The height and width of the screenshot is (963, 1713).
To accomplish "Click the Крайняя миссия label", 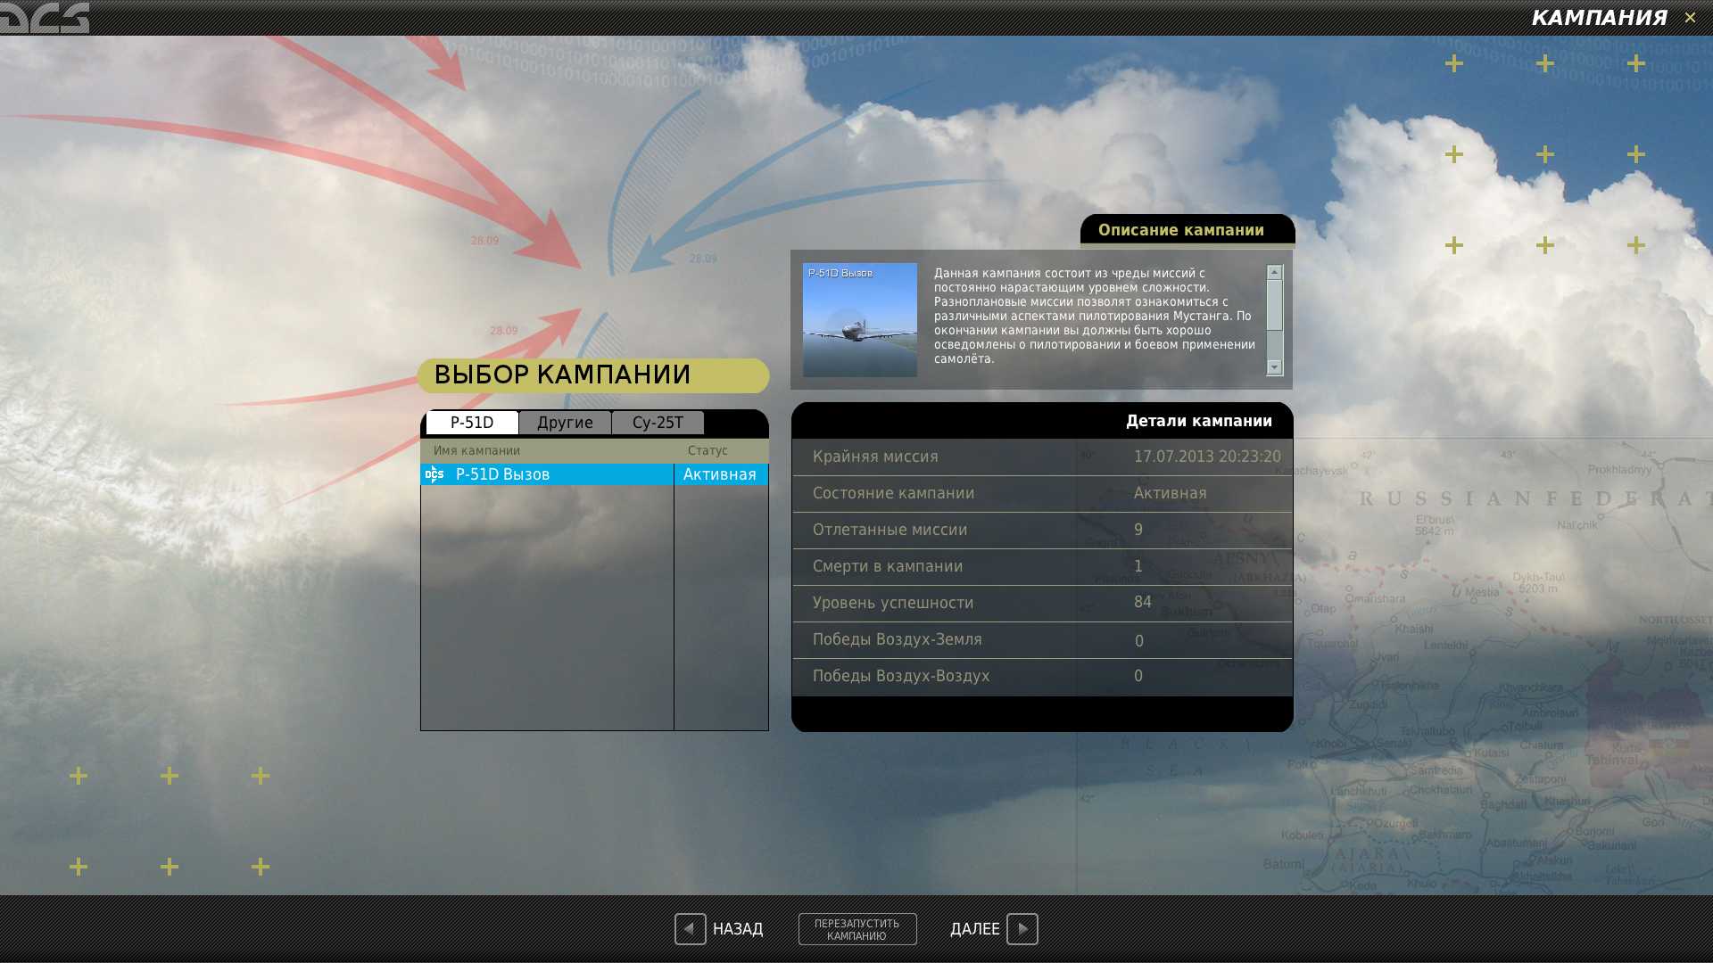I will pos(875,457).
